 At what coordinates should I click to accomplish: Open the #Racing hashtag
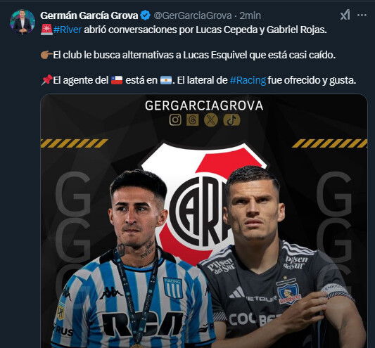tap(248, 80)
